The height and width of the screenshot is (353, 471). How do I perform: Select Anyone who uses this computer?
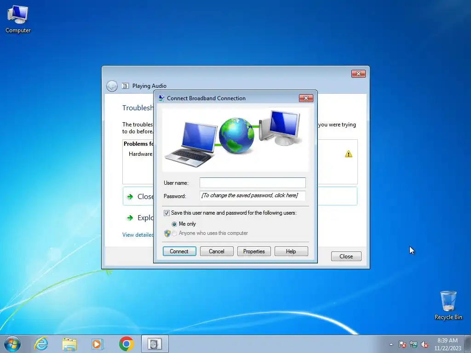pos(174,233)
